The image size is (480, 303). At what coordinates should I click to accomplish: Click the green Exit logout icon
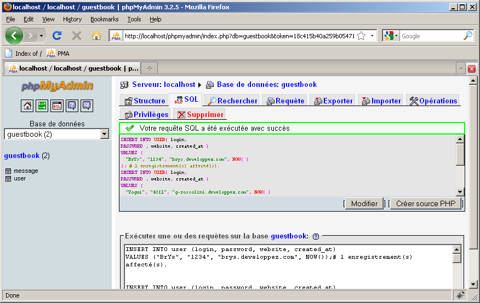pos(42,106)
